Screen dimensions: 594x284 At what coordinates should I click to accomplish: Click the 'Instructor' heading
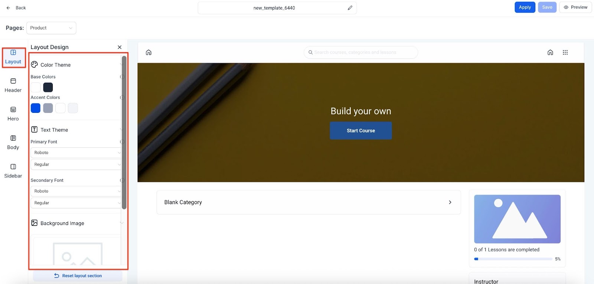click(486, 281)
